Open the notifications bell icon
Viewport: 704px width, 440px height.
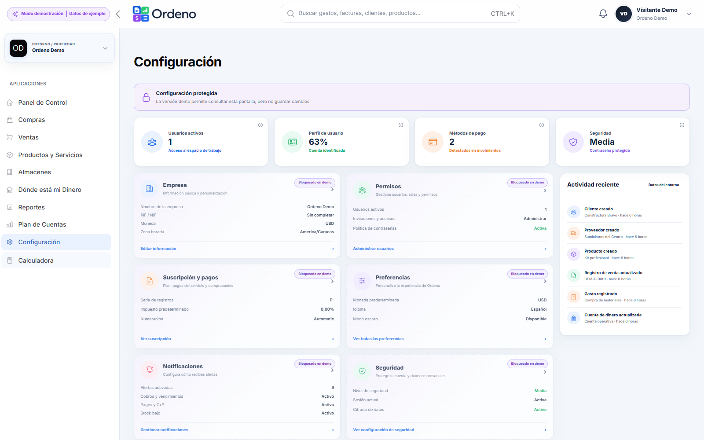pyautogui.click(x=603, y=14)
